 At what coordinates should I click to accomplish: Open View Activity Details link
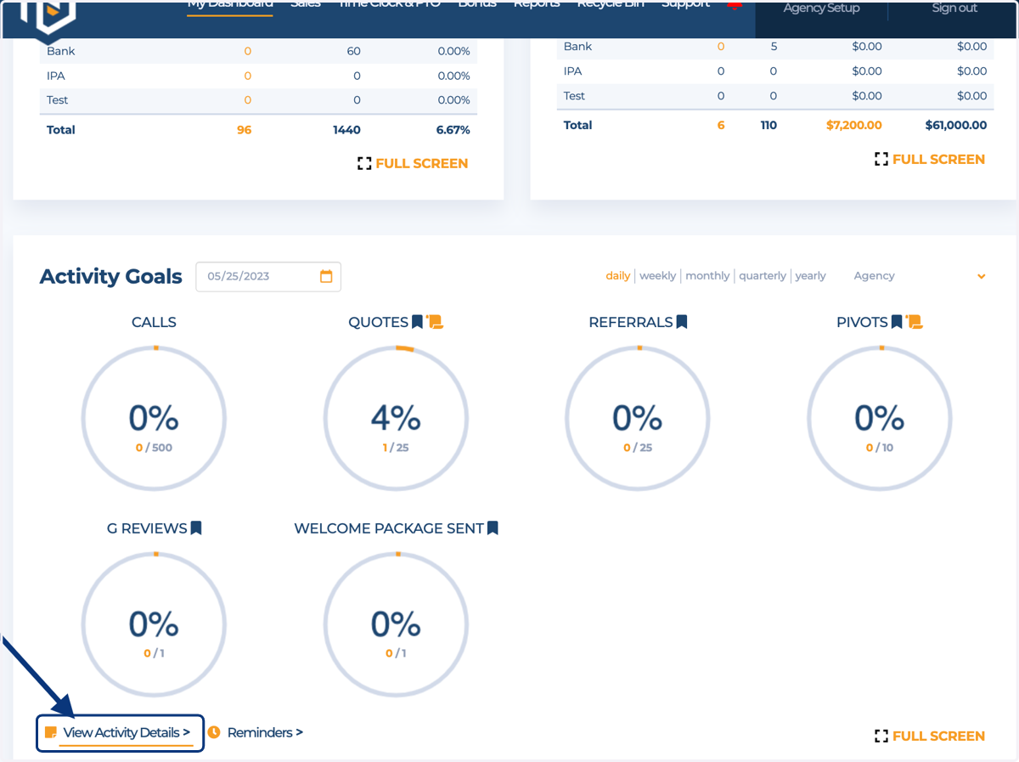coord(127,732)
